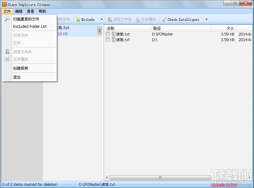Tick checkbox for 读我.txt in D:\
The width and height of the screenshot is (254, 188).
point(108,39)
